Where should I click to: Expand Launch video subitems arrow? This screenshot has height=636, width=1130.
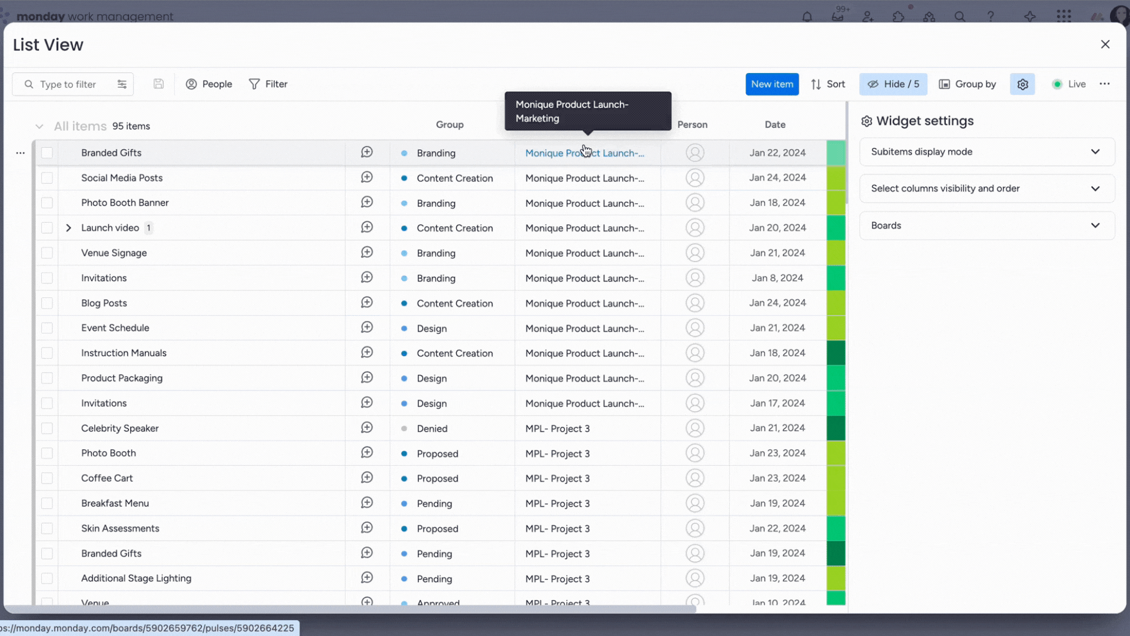pyautogui.click(x=68, y=228)
